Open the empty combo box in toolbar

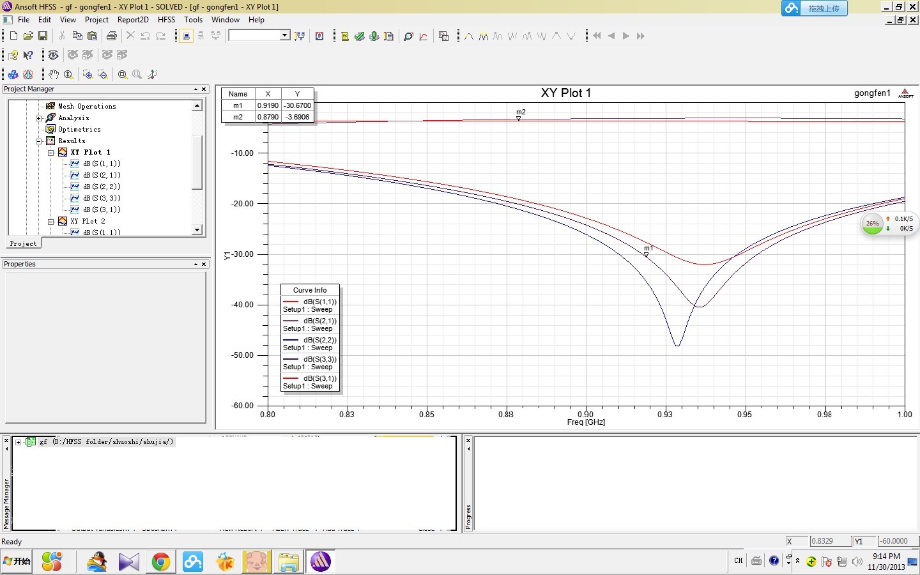259,35
